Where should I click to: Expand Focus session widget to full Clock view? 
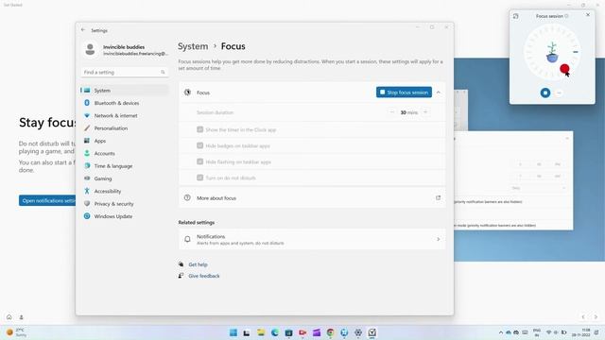tap(516, 16)
